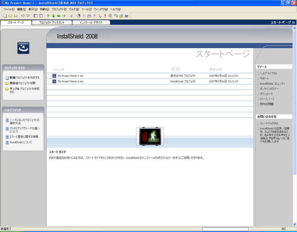297x232 pixels.
Task: Click the build release disc icon
Action: point(79,16)
